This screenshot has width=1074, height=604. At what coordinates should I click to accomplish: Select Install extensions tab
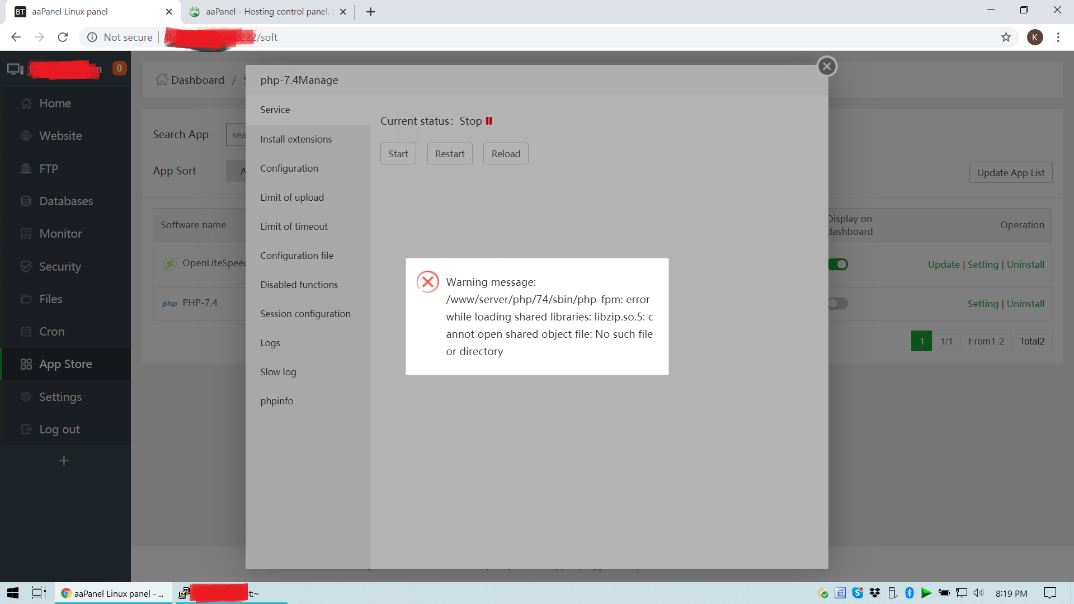tap(296, 139)
